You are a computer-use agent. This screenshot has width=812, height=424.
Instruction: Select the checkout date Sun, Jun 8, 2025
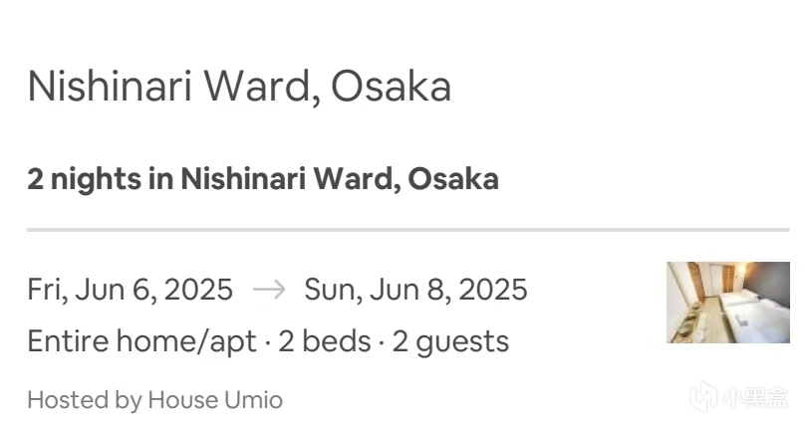pos(415,290)
